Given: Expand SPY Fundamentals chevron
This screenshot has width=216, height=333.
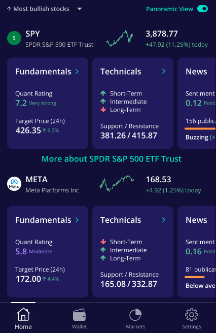Looking at the screenshot, I should [77, 72].
